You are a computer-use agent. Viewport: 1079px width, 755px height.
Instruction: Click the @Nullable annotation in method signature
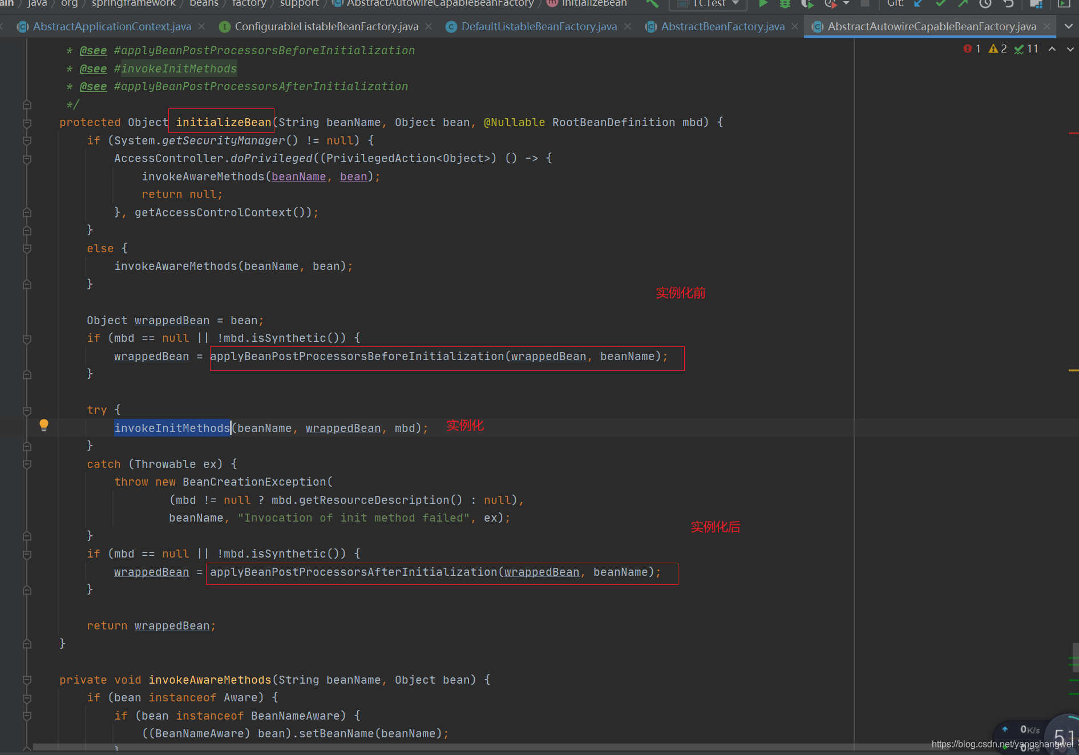514,123
